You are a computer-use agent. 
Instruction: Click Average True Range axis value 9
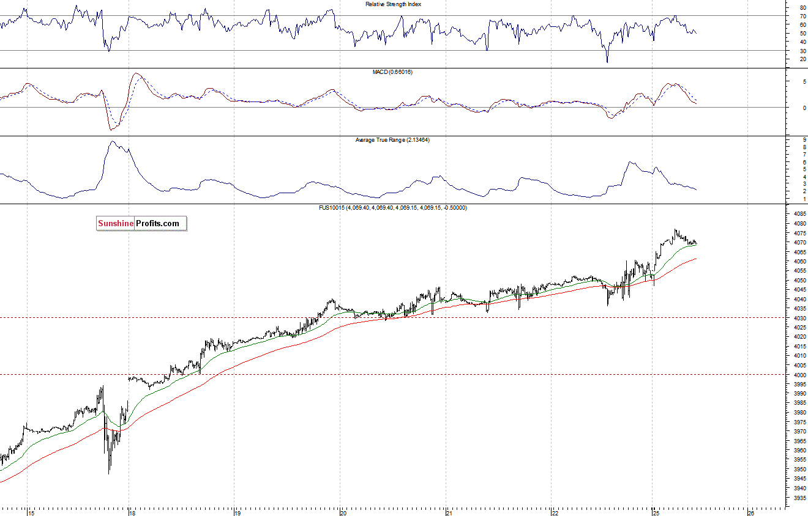coord(804,140)
